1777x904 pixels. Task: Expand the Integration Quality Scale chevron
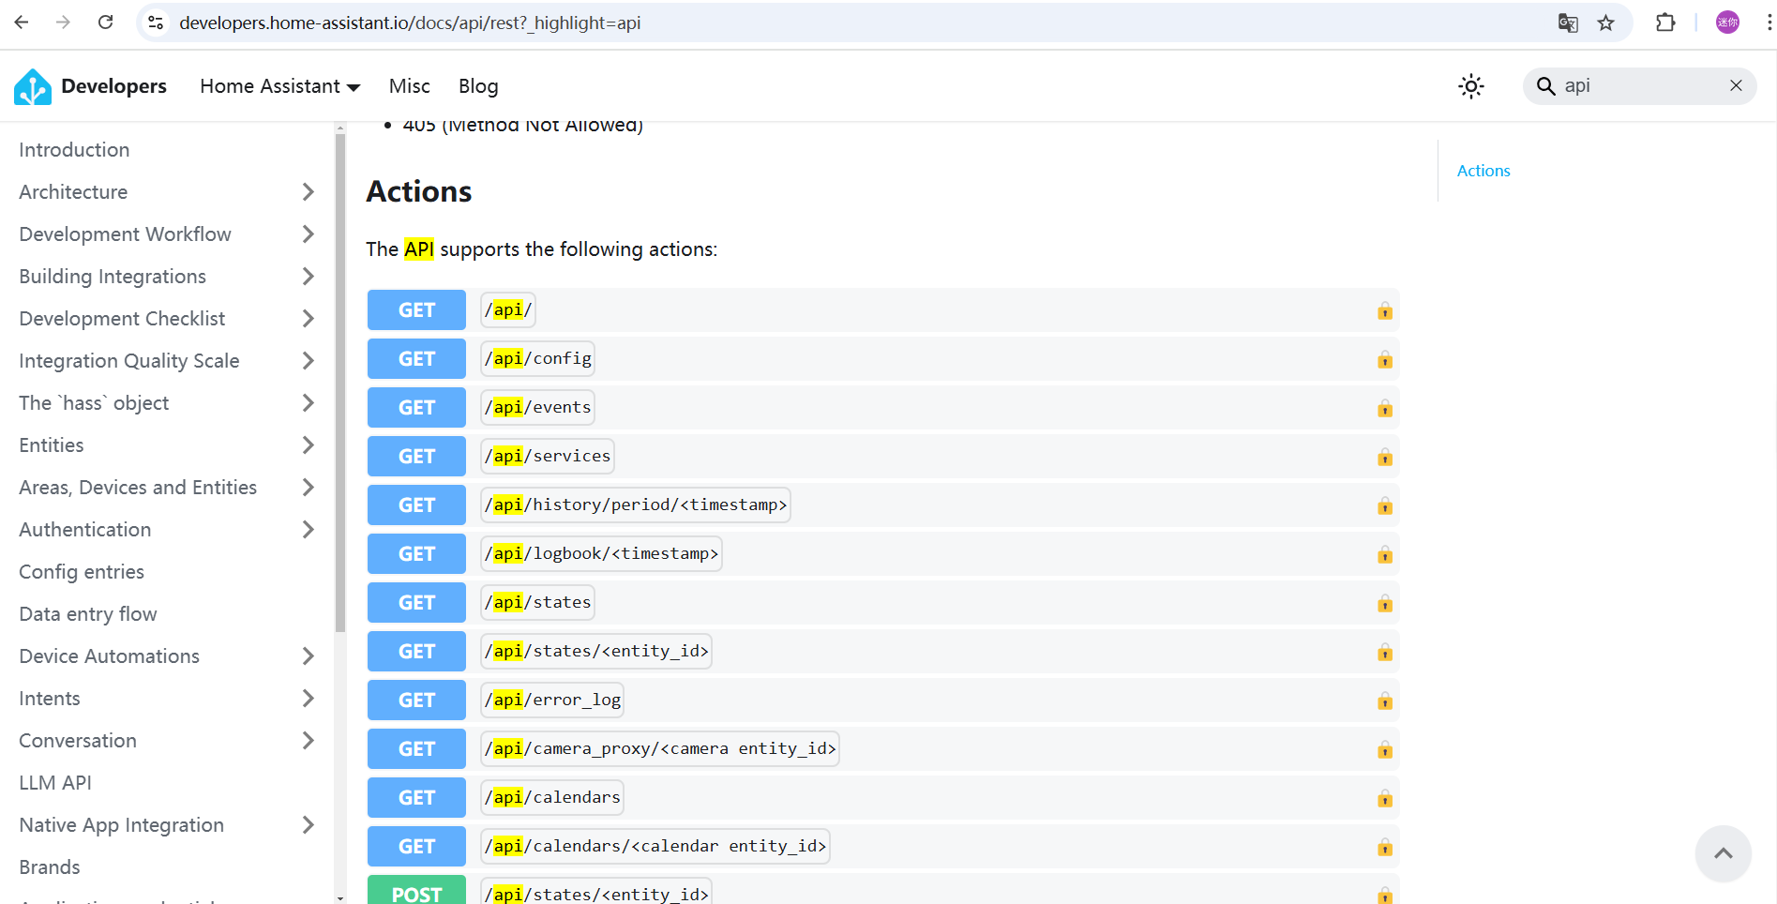click(x=308, y=361)
